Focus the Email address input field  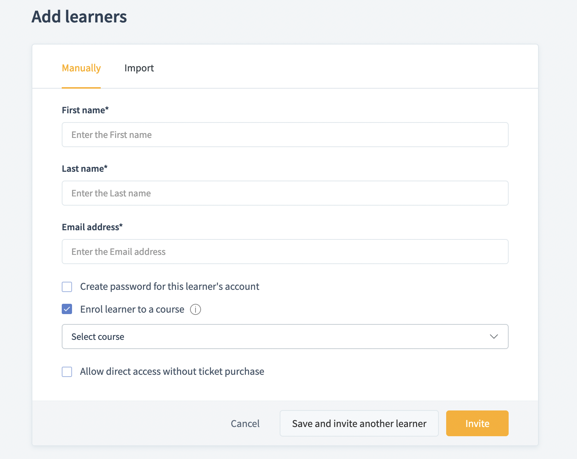coord(285,252)
